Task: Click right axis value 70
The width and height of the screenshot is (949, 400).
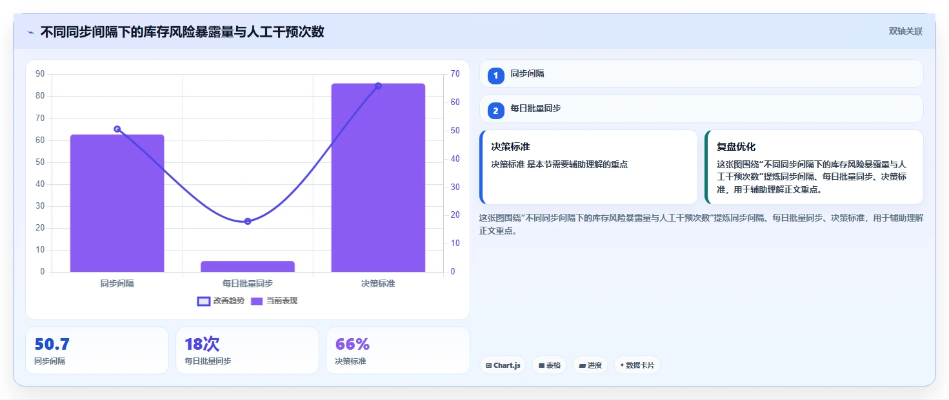Action: [455, 74]
